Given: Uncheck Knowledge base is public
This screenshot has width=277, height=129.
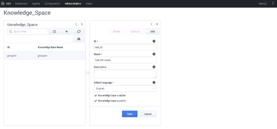Looking at the screenshot, I should (x=96, y=101).
